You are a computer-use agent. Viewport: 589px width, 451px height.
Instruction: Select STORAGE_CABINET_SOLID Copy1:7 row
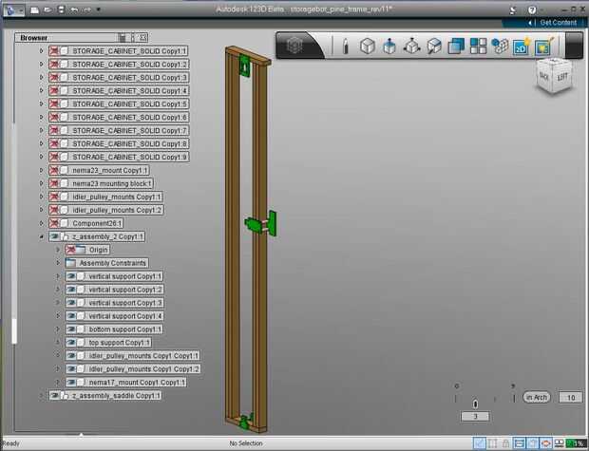119,130
